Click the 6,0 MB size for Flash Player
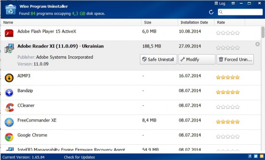This screenshot has height=160, width=265. [149, 31]
